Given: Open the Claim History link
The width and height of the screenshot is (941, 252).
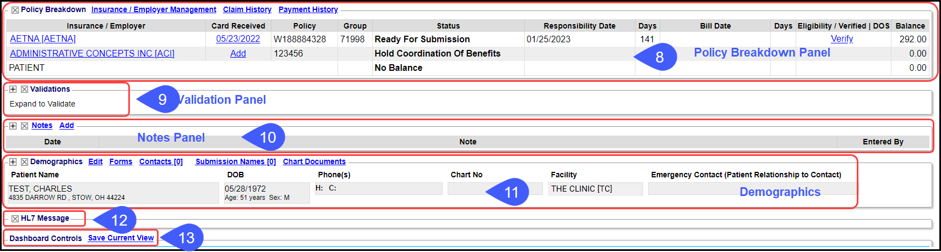Looking at the screenshot, I should [247, 10].
